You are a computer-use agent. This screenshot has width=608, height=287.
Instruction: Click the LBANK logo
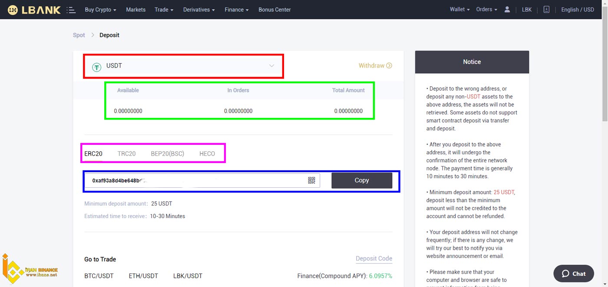(x=34, y=10)
